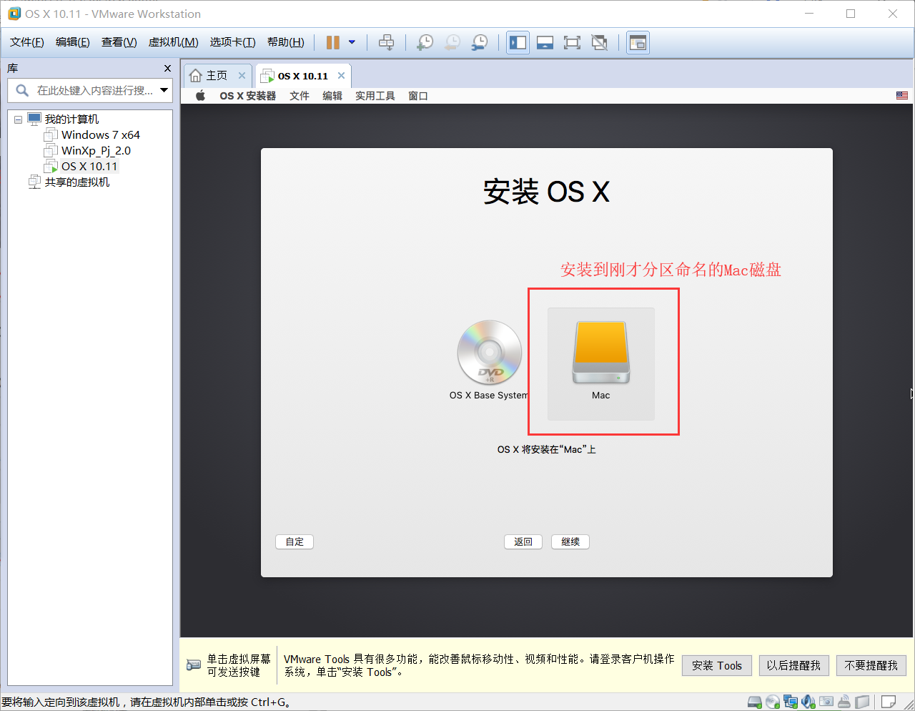The width and height of the screenshot is (915, 711).
Task: Open the 查看(V) menu
Action: pos(119,42)
